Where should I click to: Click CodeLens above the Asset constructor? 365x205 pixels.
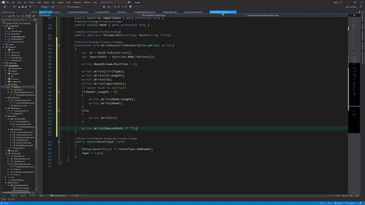coord(106,138)
